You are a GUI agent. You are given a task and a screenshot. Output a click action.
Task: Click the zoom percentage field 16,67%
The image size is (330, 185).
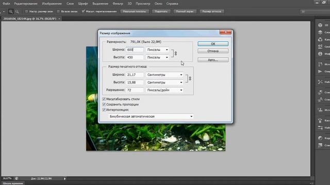click(7, 178)
